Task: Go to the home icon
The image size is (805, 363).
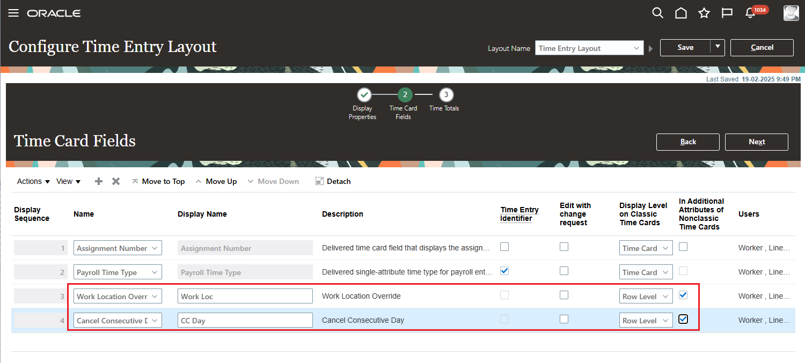Action: [x=681, y=13]
